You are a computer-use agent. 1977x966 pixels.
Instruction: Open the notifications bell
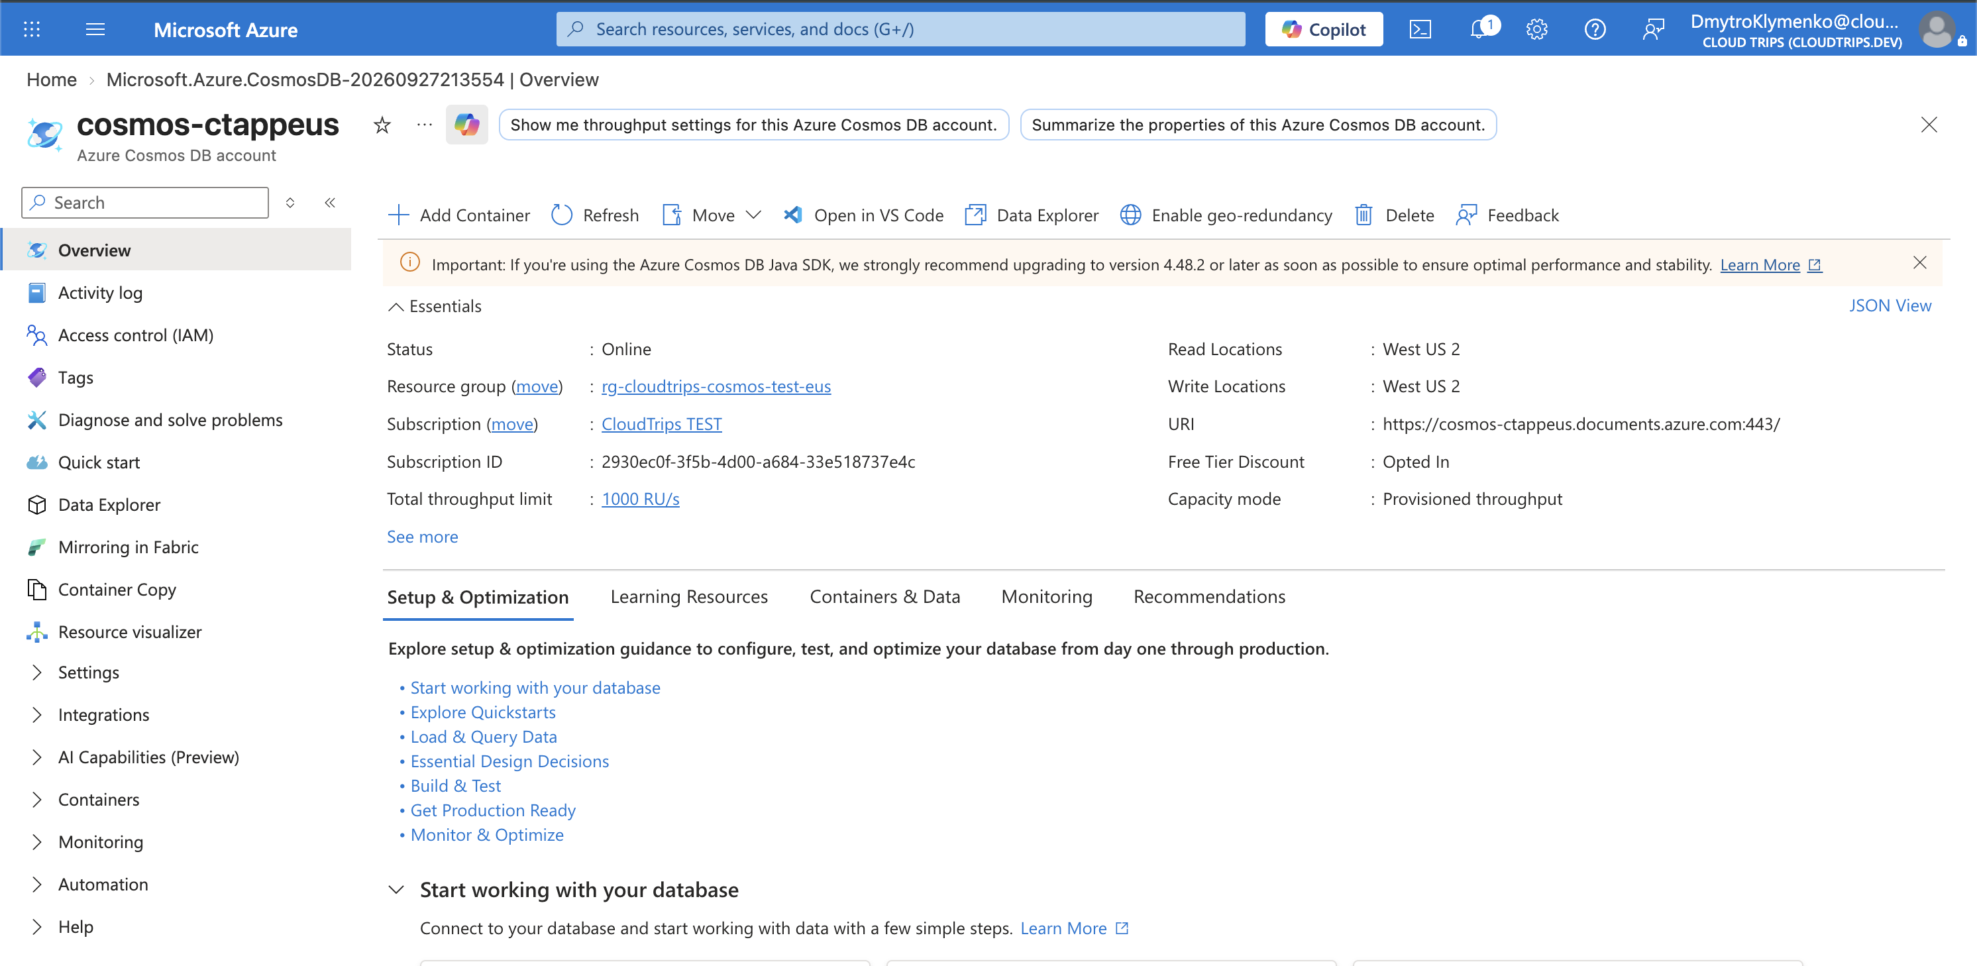pos(1479,29)
